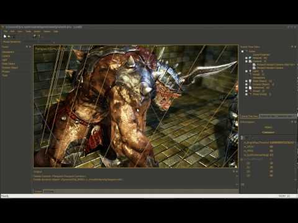Open the Help menu
The width and height of the screenshot is (298, 223).
[x=55, y=32]
